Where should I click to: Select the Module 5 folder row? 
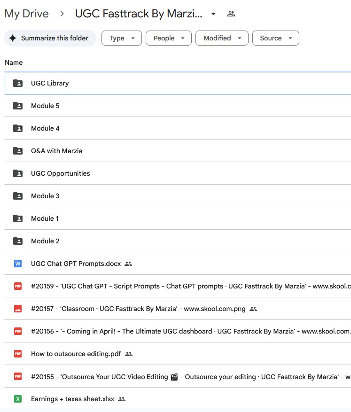(x=45, y=106)
